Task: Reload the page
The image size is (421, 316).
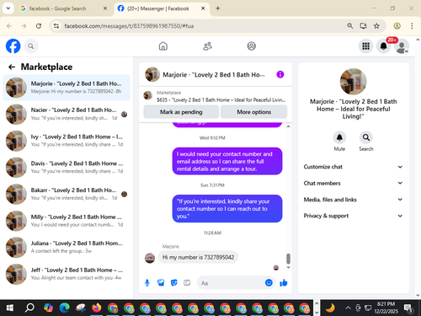Action: 39,26
